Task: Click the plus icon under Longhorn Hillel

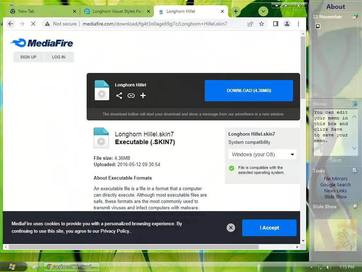Action: point(143,96)
